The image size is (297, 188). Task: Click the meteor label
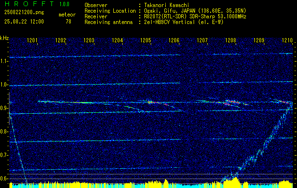point(67,15)
